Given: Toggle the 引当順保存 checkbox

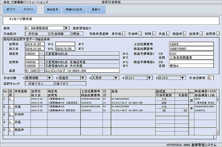Looking at the screenshot, I should coord(211,78).
